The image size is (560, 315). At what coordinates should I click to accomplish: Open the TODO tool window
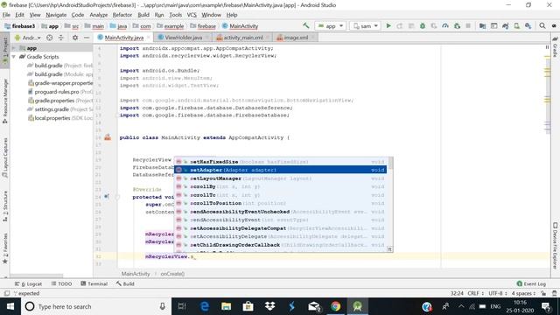tap(61, 283)
